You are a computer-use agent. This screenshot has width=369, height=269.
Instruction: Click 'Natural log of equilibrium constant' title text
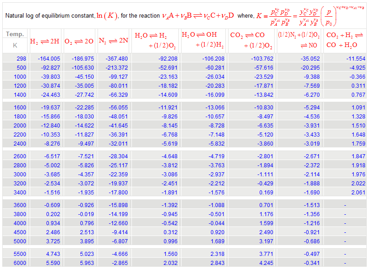[x=50, y=16]
